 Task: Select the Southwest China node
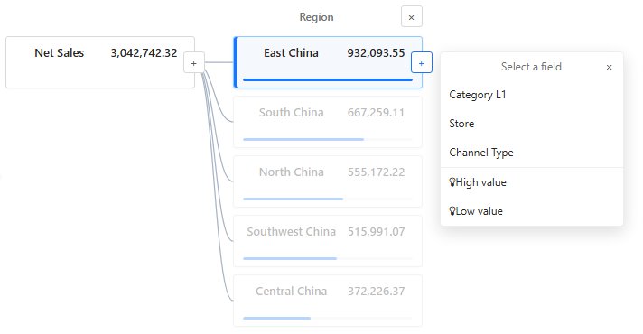click(x=327, y=241)
